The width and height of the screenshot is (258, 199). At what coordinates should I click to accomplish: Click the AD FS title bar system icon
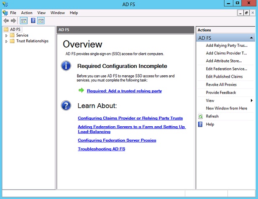[x=5, y=4]
